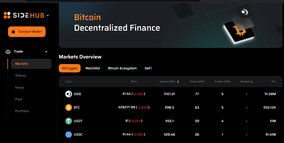The width and height of the screenshot is (284, 143).
Task: Click the Token column header
Action: [x=69, y=82]
